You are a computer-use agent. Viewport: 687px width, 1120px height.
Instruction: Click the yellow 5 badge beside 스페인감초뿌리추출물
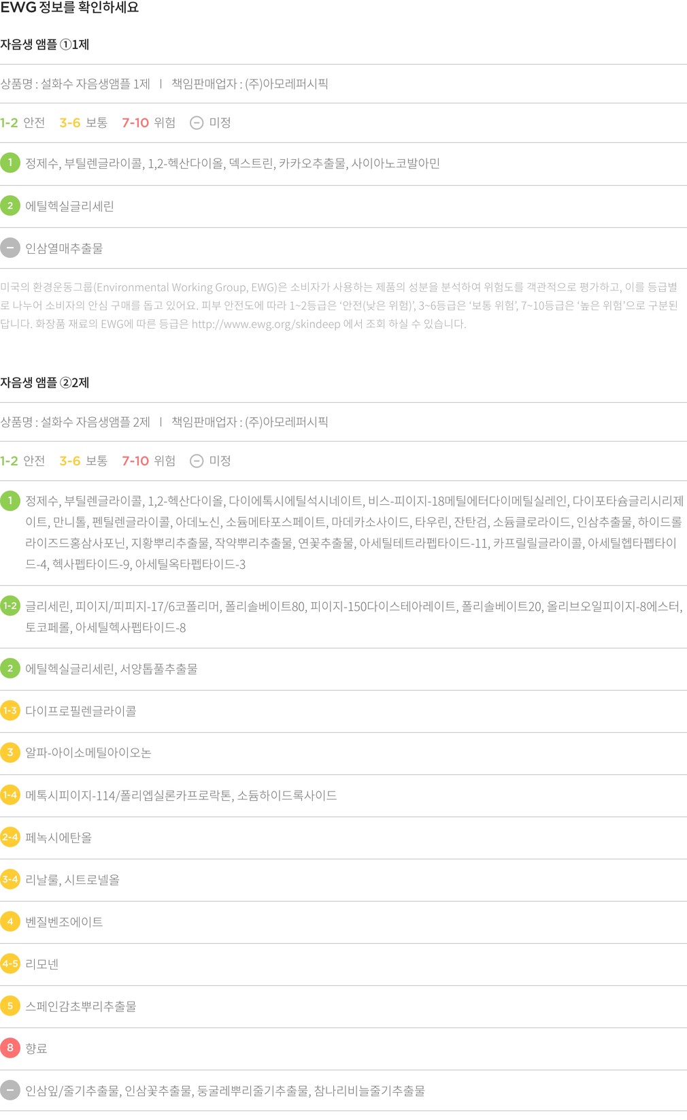tap(10, 1006)
